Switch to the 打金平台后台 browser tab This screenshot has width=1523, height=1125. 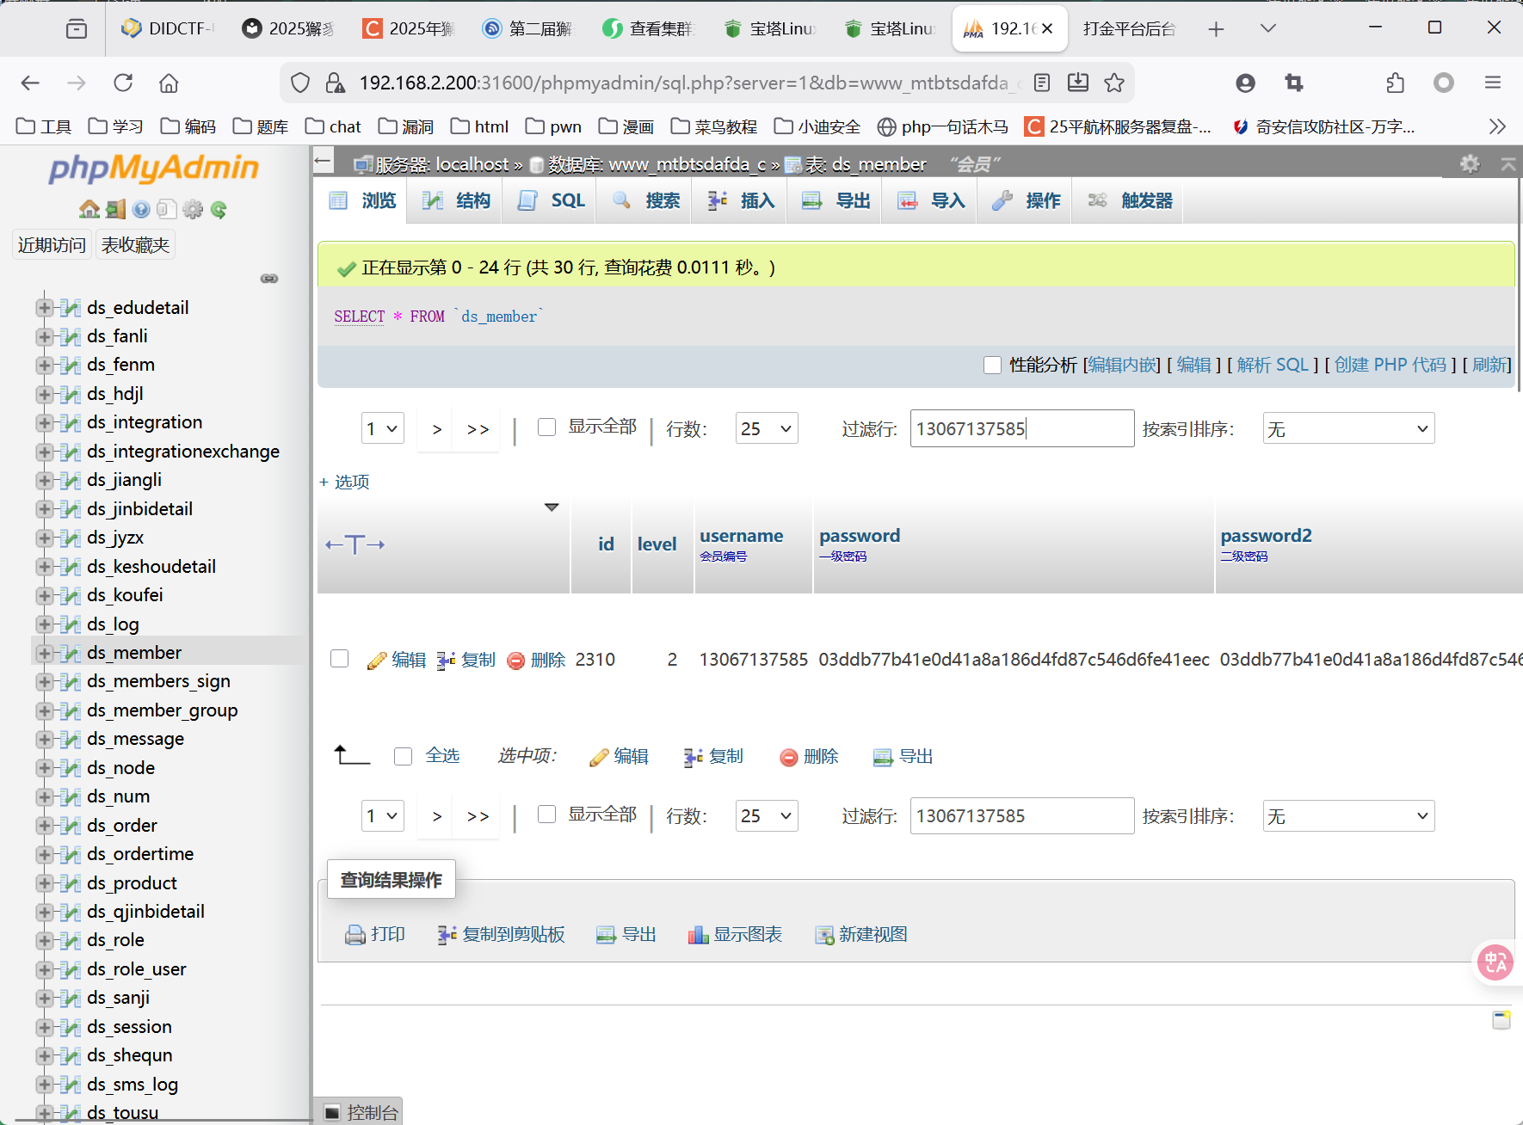(1129, 29)
